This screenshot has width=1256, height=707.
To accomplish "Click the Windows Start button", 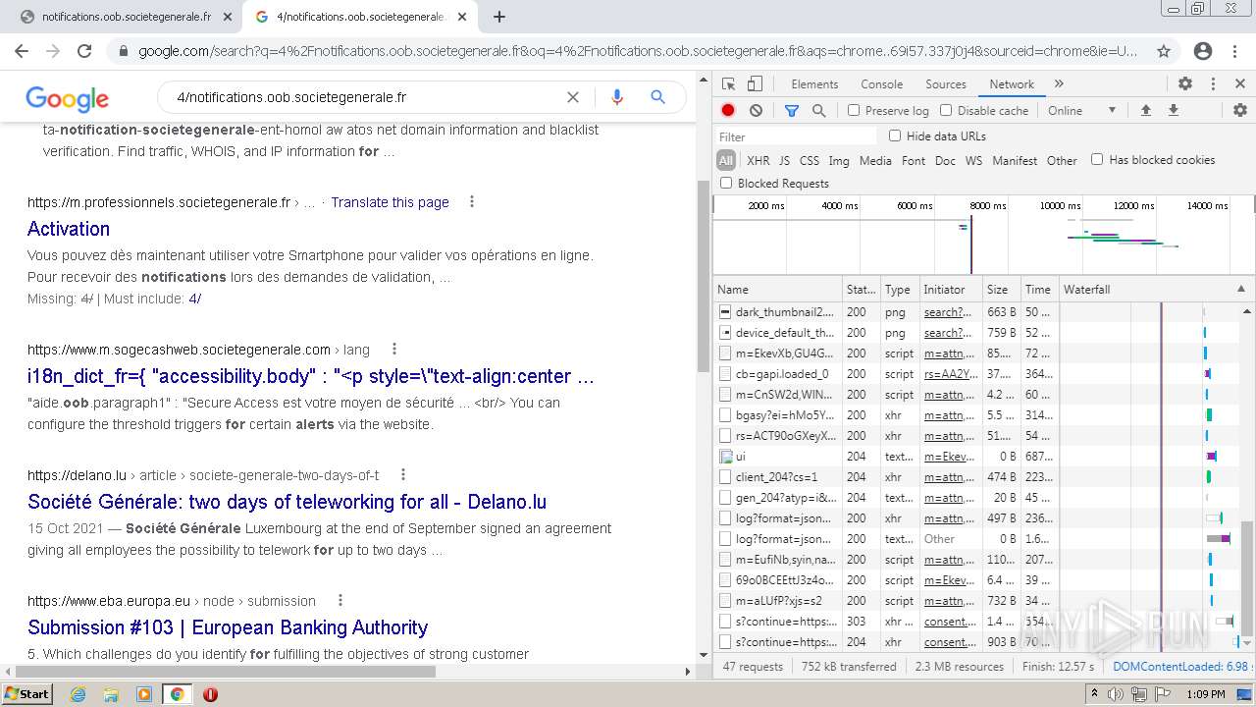I will 26,694.
